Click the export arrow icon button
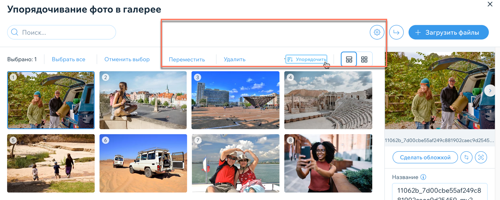 [396, 33]
